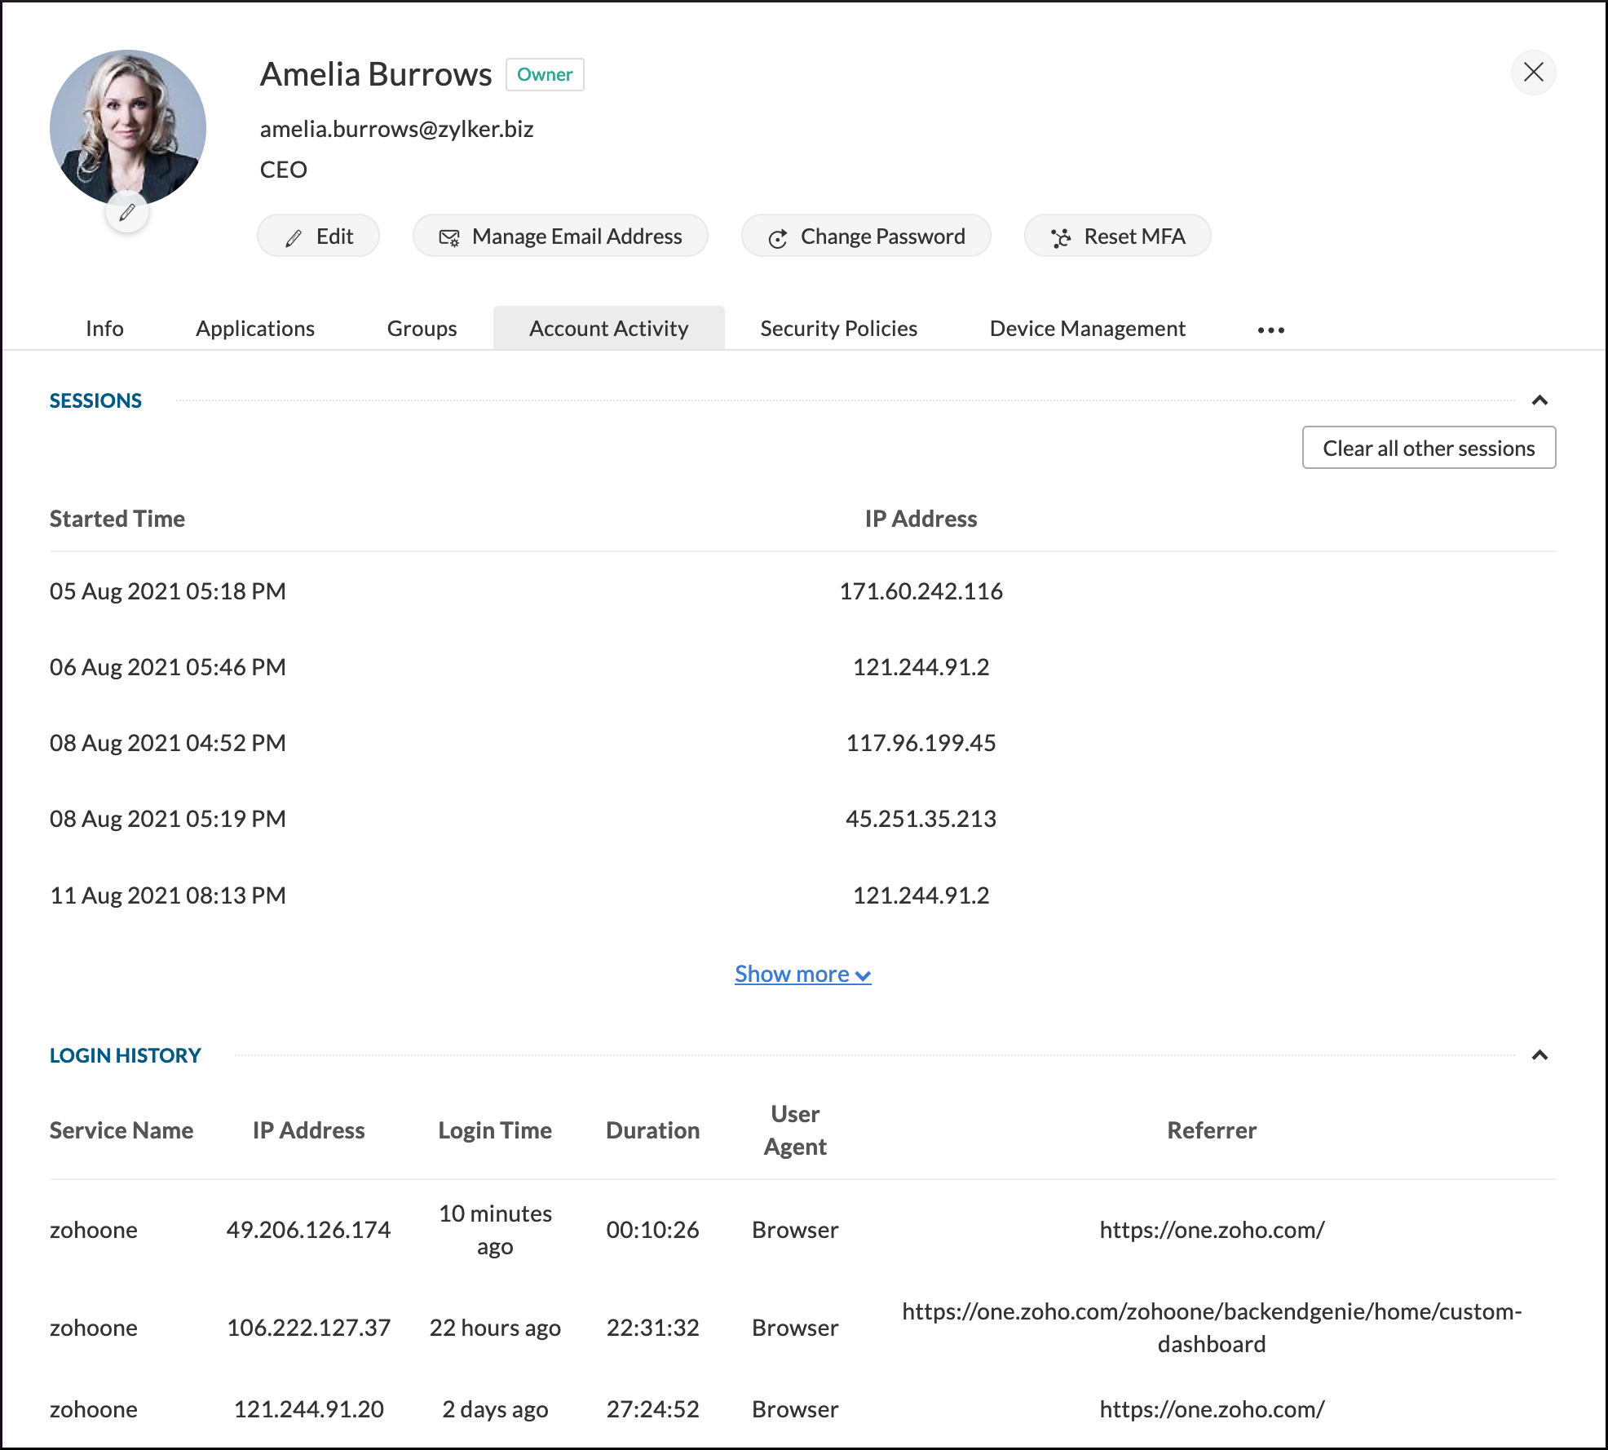This screenshot has height=1450, width=1608.
Task: Select the Security Policies tab
Action: 838,329
